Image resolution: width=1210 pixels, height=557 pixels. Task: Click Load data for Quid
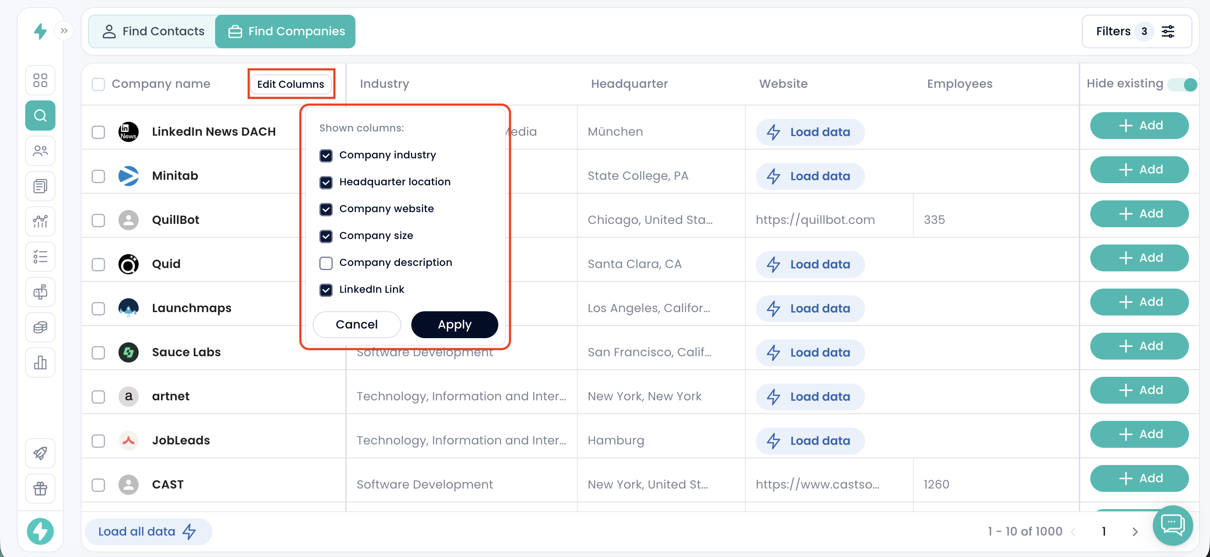tap(810, 264)
